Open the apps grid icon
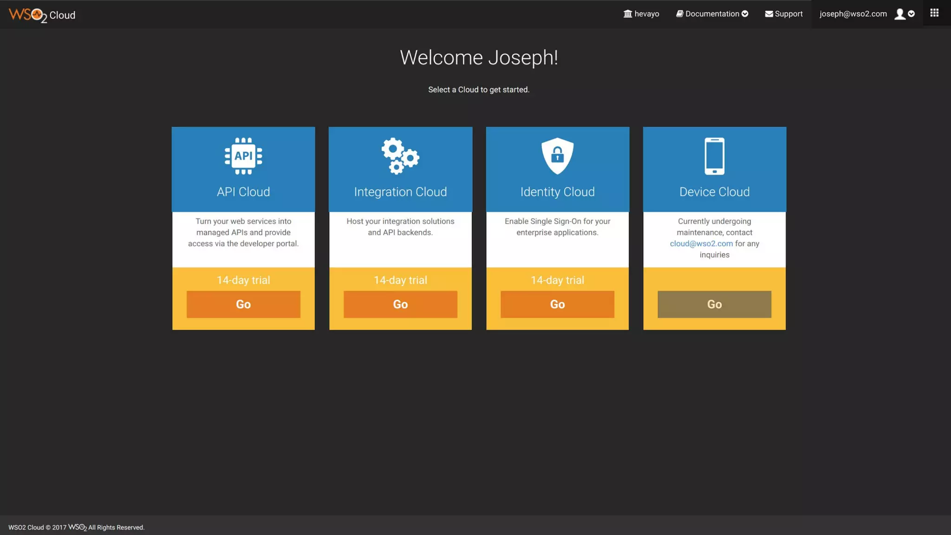Screen dimensions: 951x535 [934, 13]
